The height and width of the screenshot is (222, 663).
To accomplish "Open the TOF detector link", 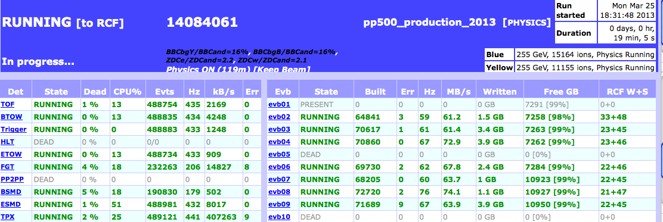I will point(7,104).
